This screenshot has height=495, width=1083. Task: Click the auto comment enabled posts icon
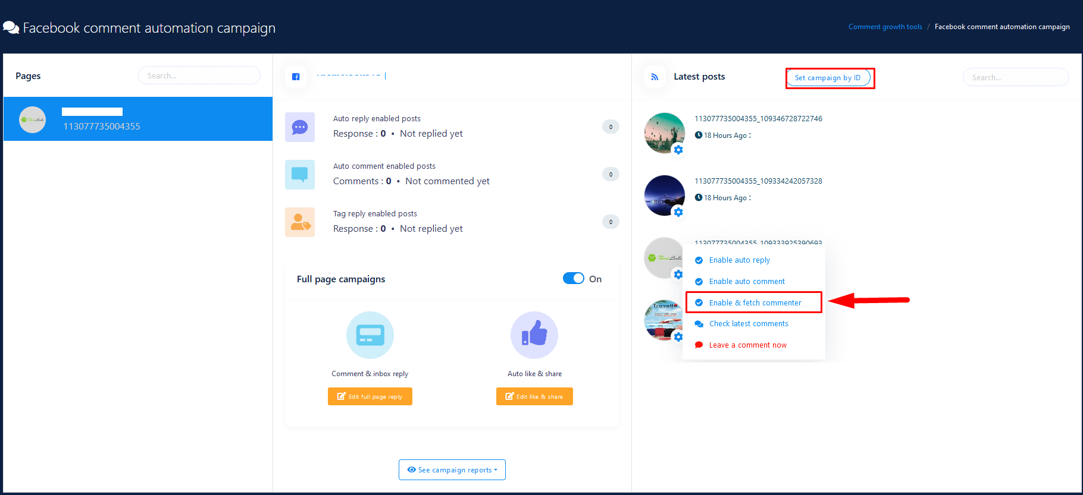(x=300, y=175)
